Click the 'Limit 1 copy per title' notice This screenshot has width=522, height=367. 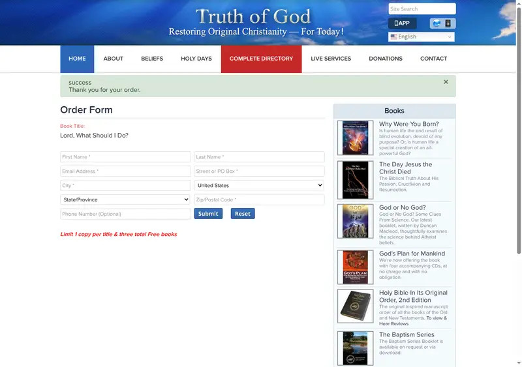pyautogui.click(x=119, y=234)
